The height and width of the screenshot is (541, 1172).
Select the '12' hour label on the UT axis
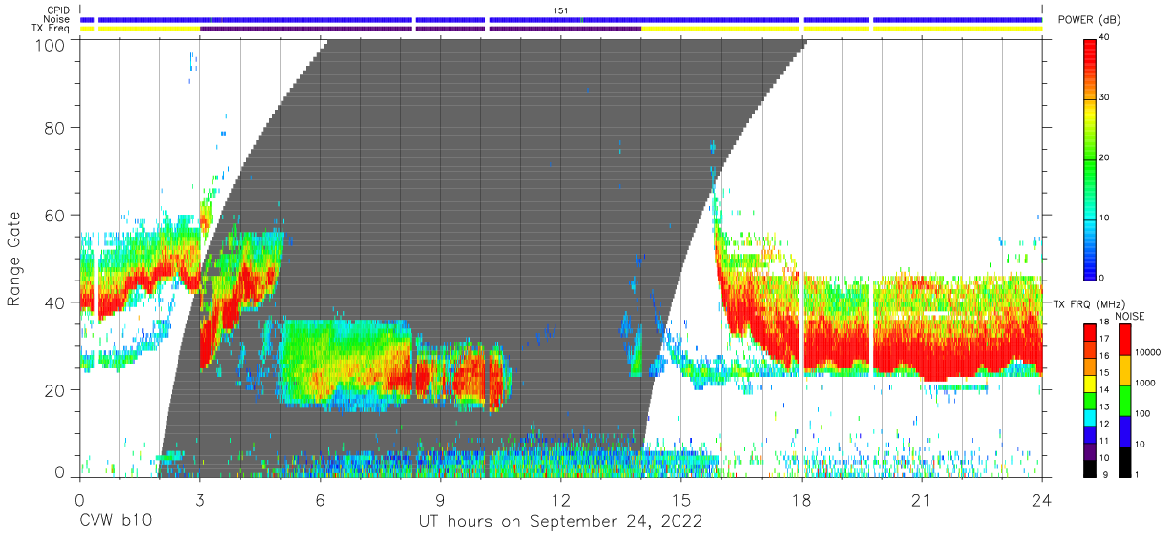(561, 499)
